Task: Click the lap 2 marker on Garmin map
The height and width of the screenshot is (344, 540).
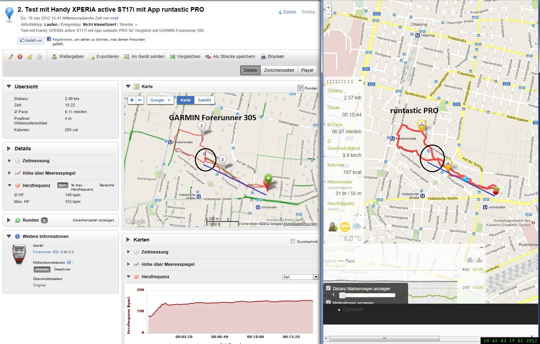Action: (222, 161)
